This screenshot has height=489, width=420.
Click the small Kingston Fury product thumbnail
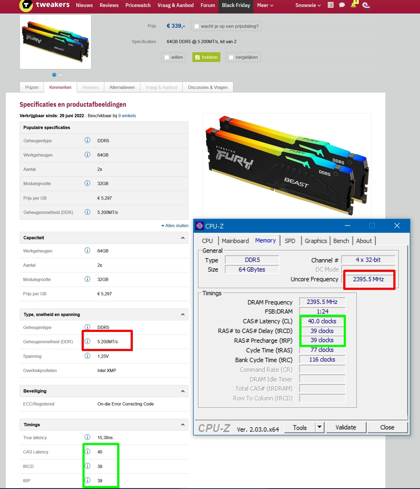pyautogui.click(x=55, y=42)
